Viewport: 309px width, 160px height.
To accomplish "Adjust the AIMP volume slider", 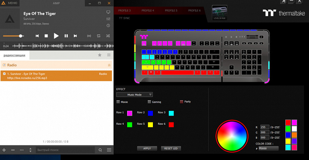I will (13, 36).
